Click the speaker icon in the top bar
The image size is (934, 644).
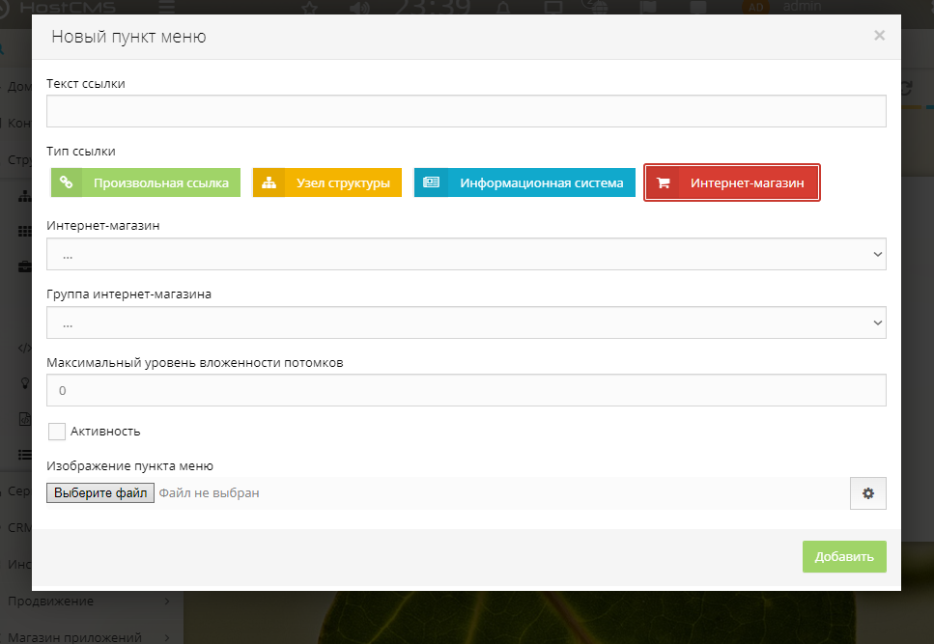click(x=359, y=8)
